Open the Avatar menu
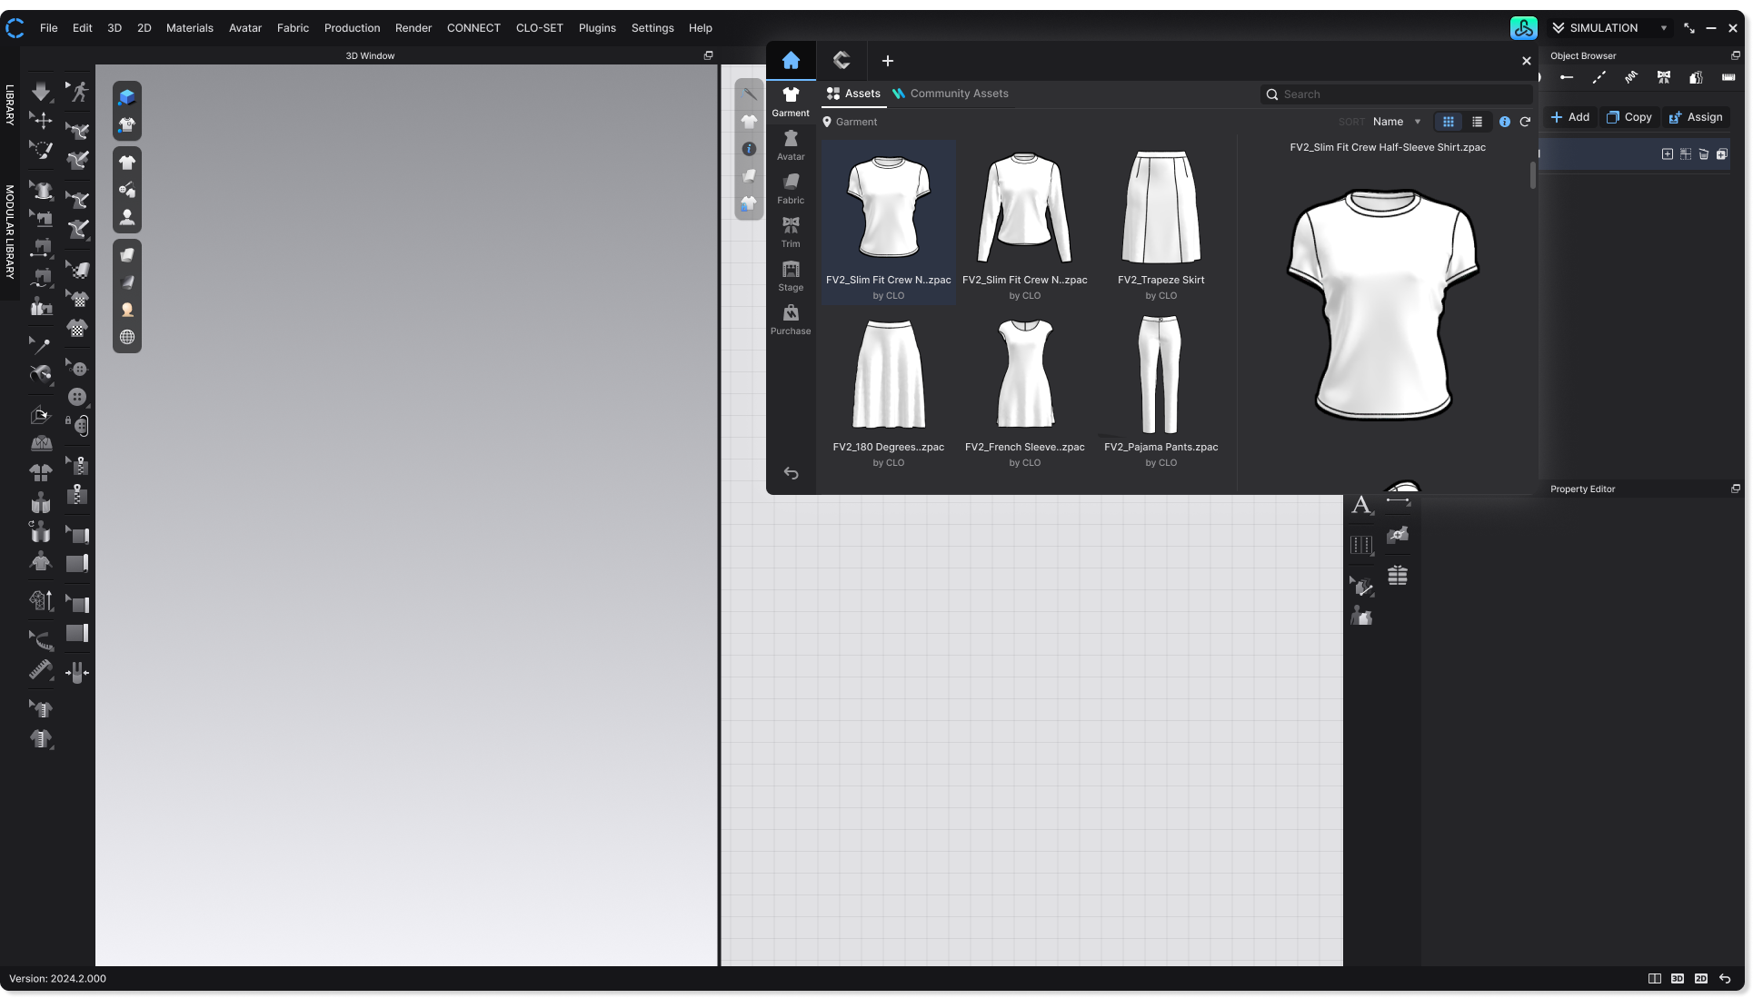Screen dimensions: 1753x998 coord(245,28)
